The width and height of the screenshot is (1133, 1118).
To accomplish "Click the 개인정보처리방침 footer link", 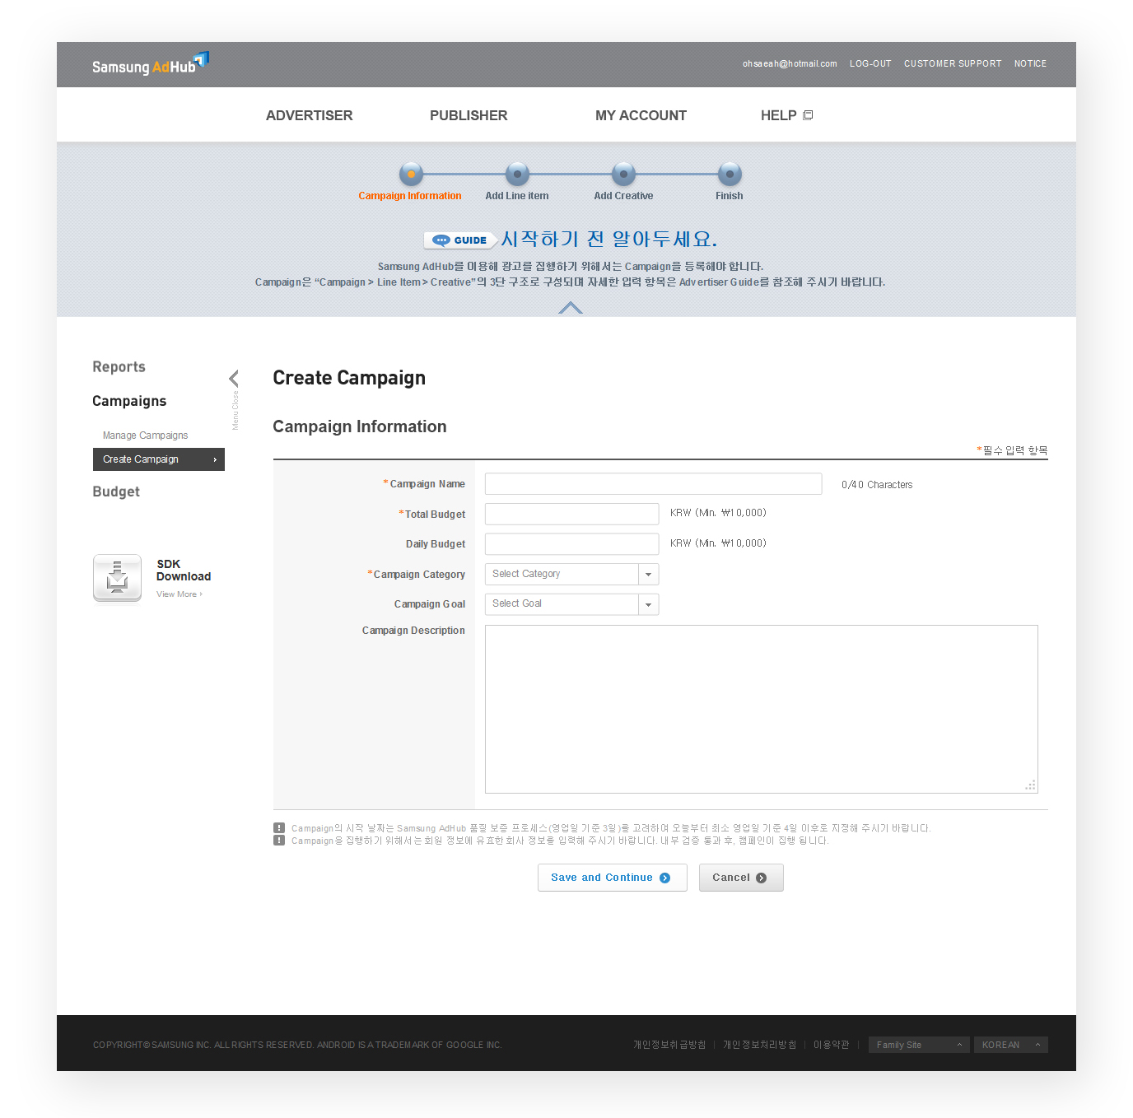I will click(759, 1045).
